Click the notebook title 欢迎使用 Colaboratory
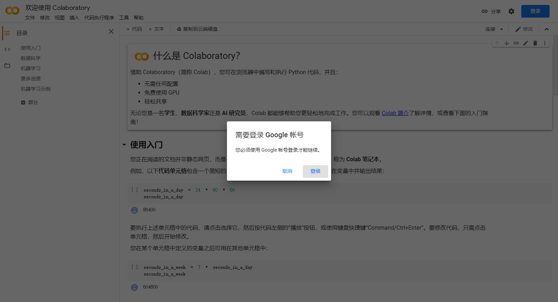 coord(58,7)
